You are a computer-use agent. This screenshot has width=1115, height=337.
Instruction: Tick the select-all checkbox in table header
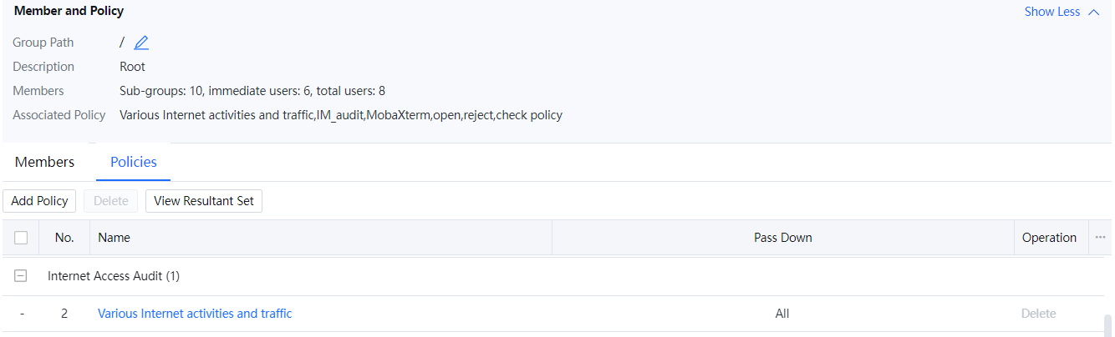21,238
